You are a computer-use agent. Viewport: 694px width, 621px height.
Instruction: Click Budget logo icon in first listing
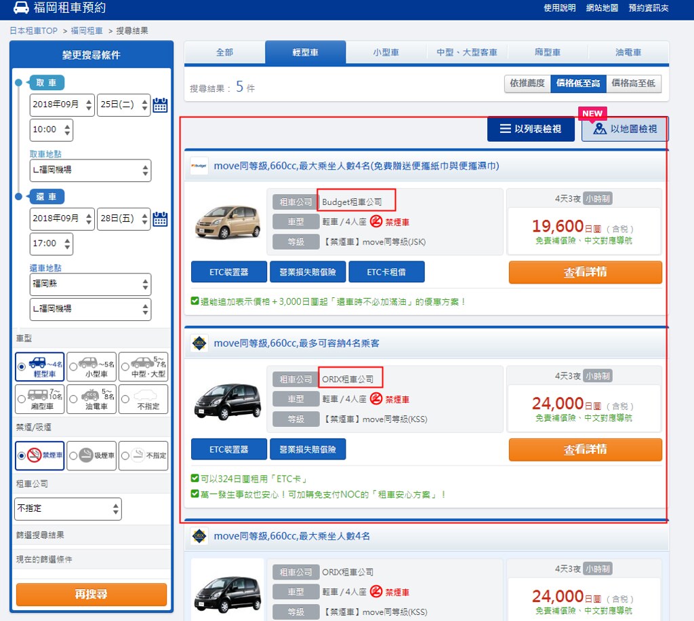point(199,166)
